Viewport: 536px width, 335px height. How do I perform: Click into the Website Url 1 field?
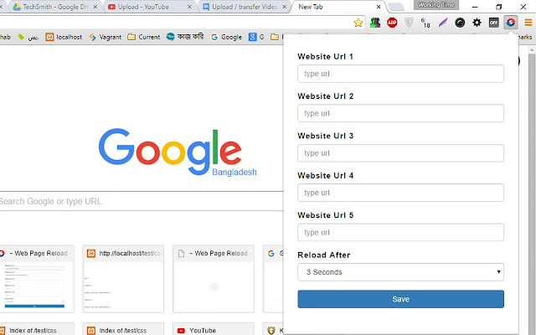(400, 74)
